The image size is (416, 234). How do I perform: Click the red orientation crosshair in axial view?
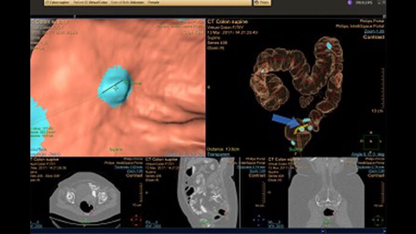(137, 220)
